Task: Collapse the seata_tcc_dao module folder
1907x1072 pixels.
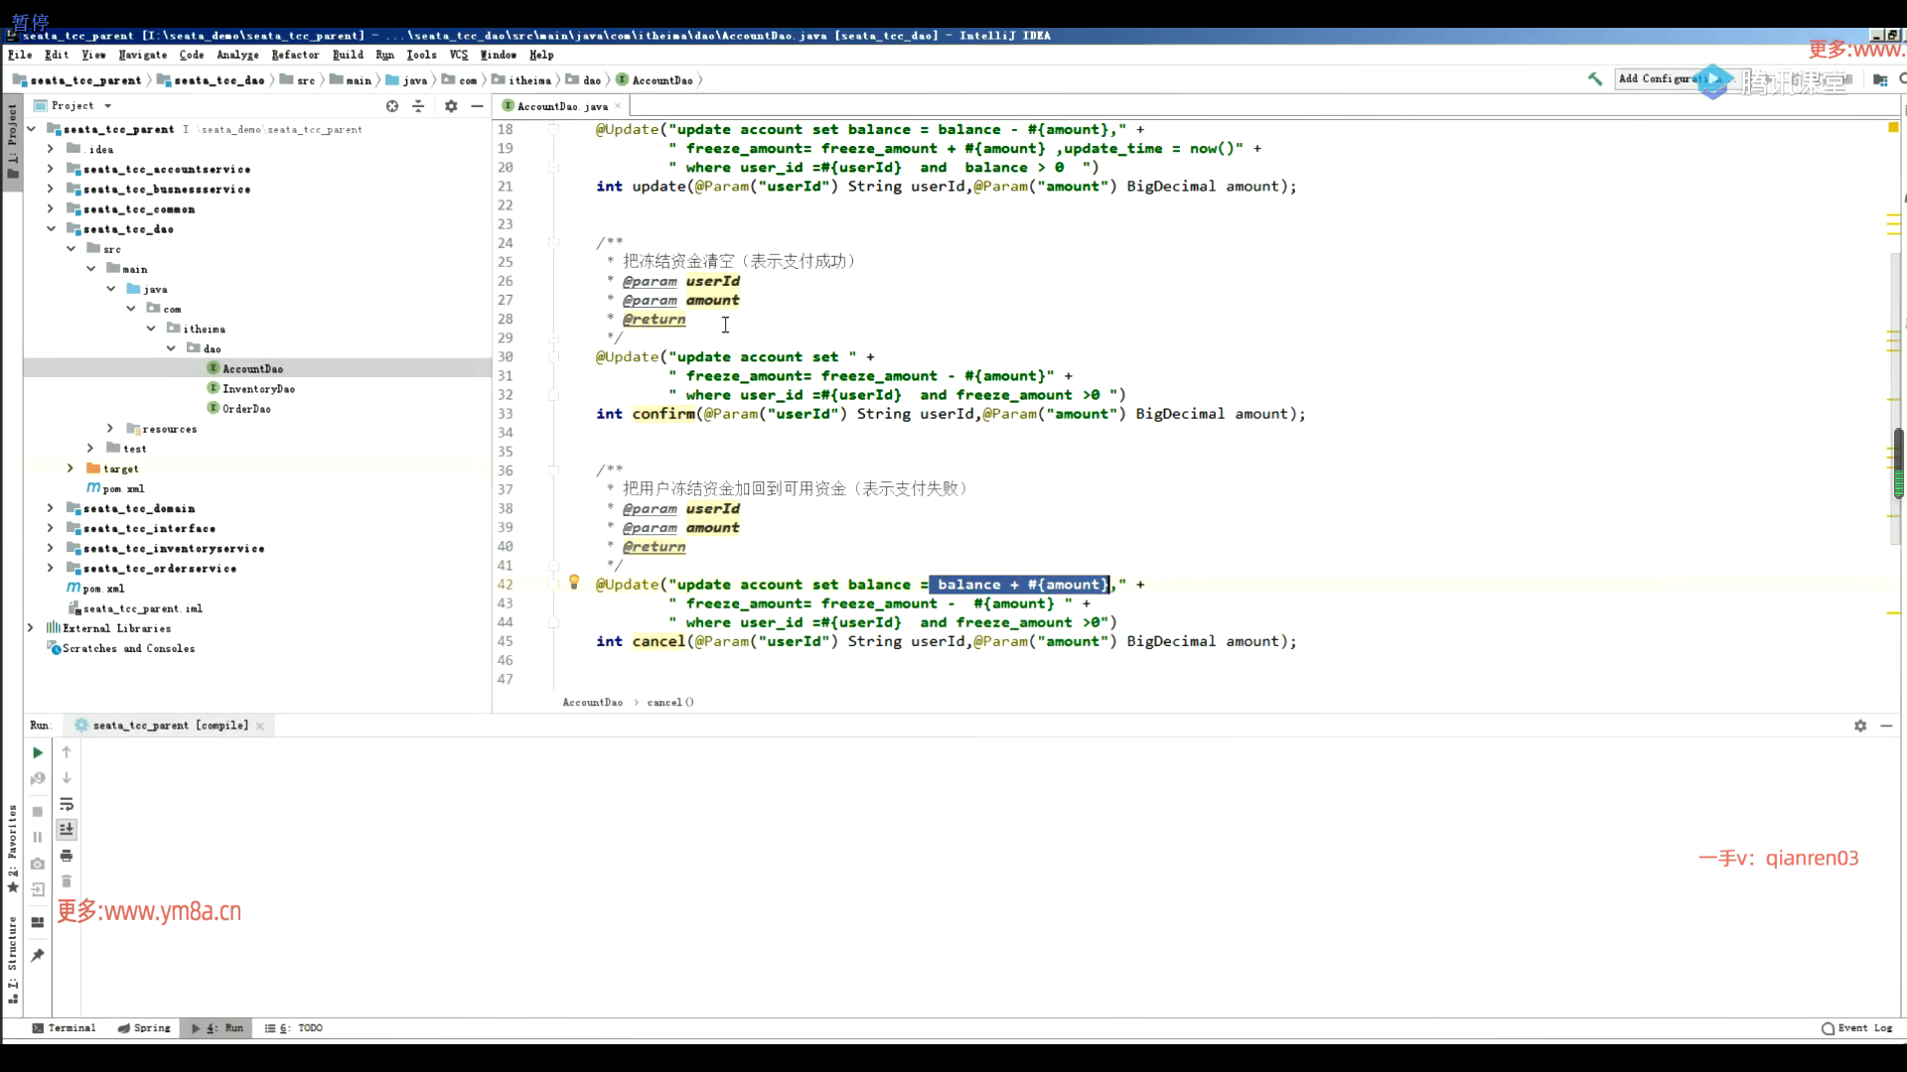Action: (51, 228)
